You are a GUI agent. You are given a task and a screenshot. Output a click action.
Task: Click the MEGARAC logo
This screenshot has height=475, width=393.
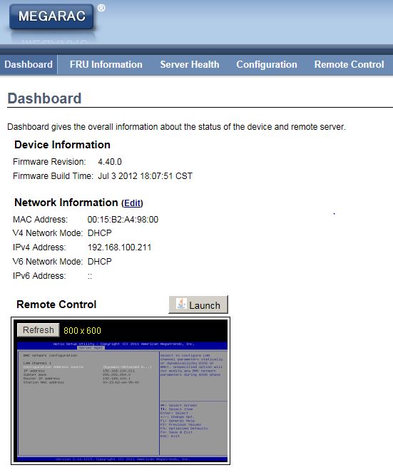[51, 16]
